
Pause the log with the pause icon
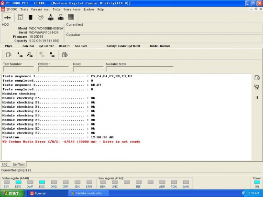257,97
